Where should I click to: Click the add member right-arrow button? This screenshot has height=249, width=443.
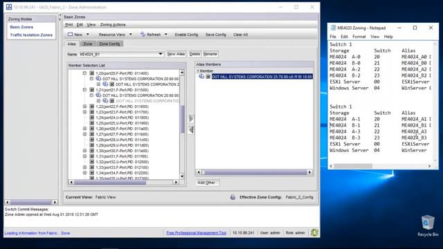[191, 118]
